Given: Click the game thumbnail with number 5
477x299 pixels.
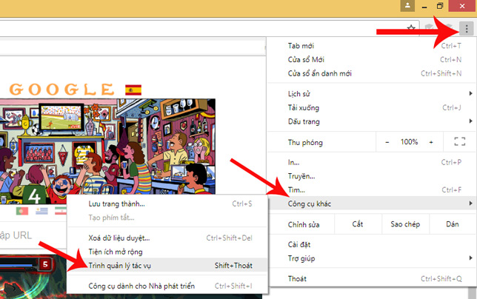Looking at the screenshot, I should 33,277.
